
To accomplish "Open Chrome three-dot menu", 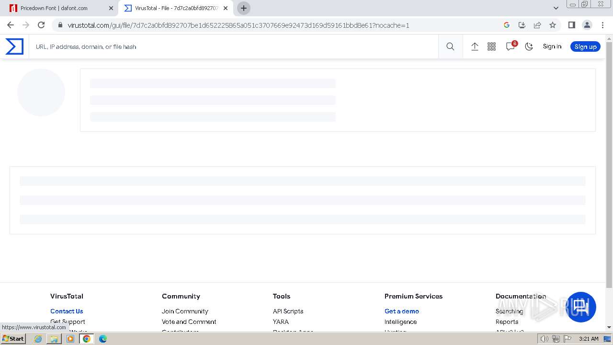I will click(x=602, y=25).
